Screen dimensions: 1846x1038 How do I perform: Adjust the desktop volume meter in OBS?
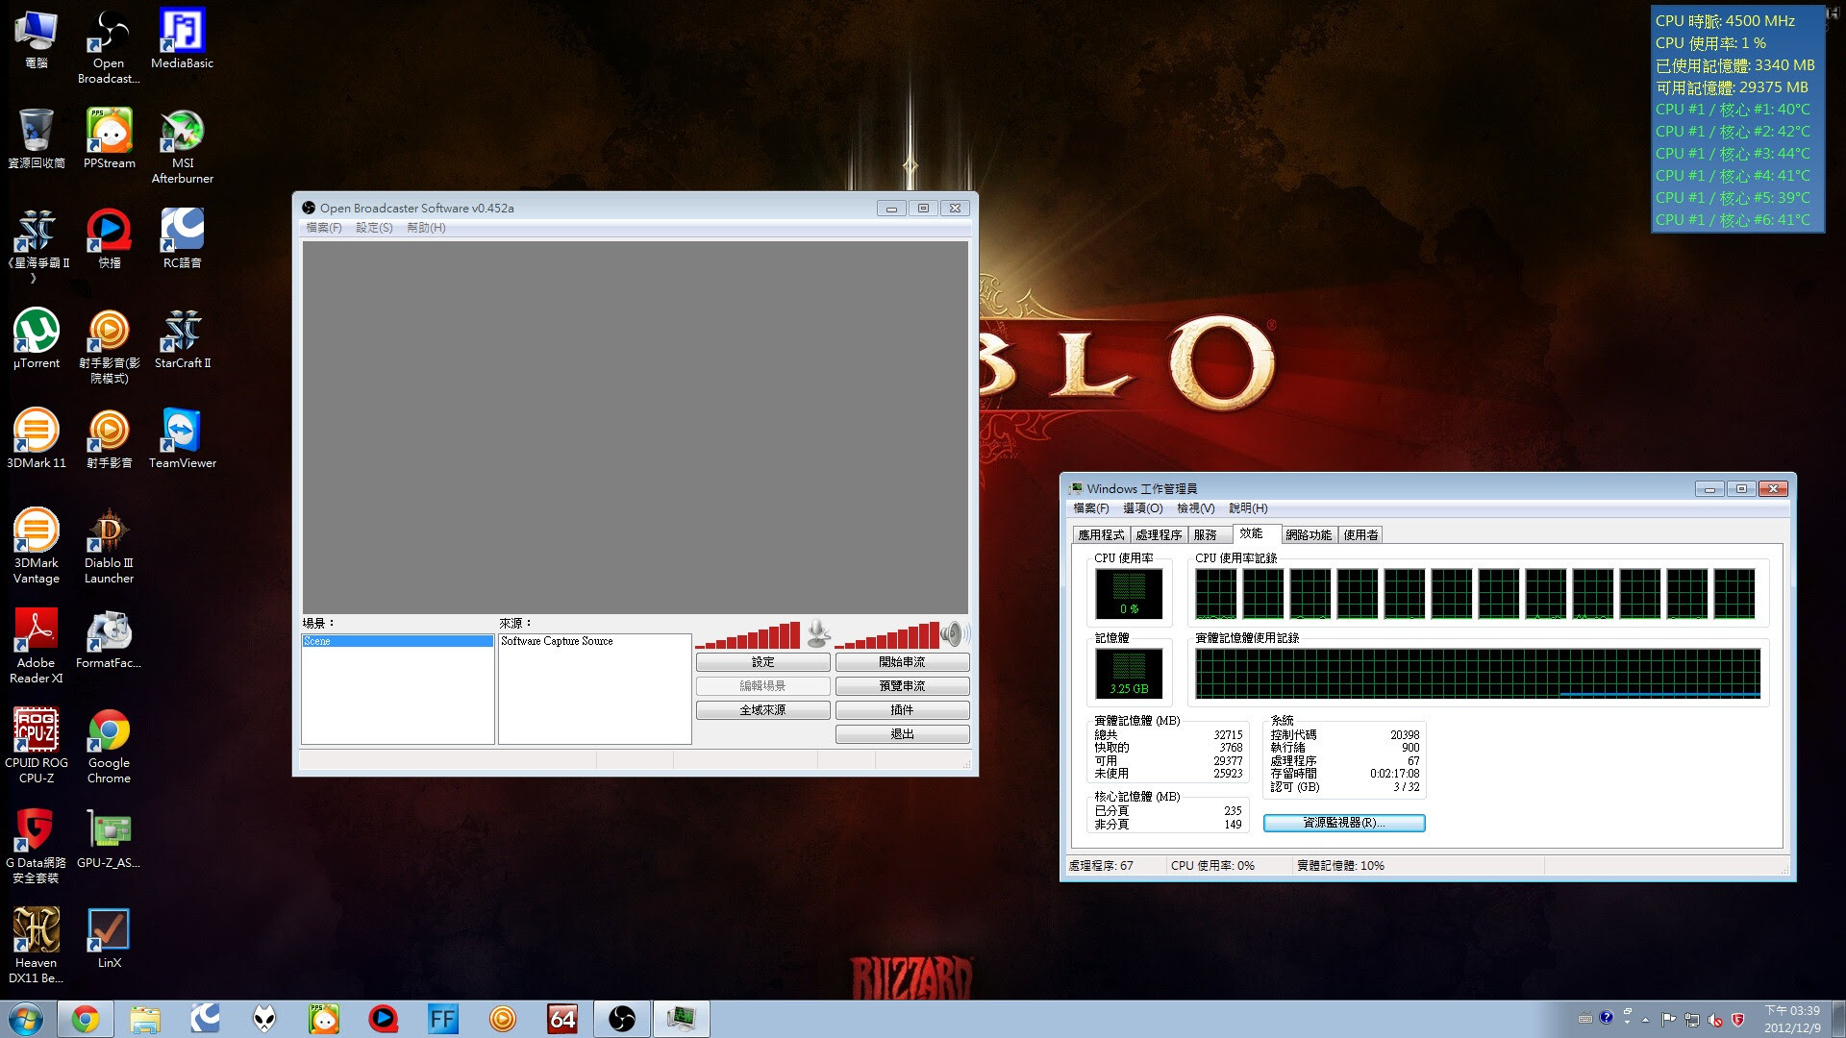coord(886,634)
